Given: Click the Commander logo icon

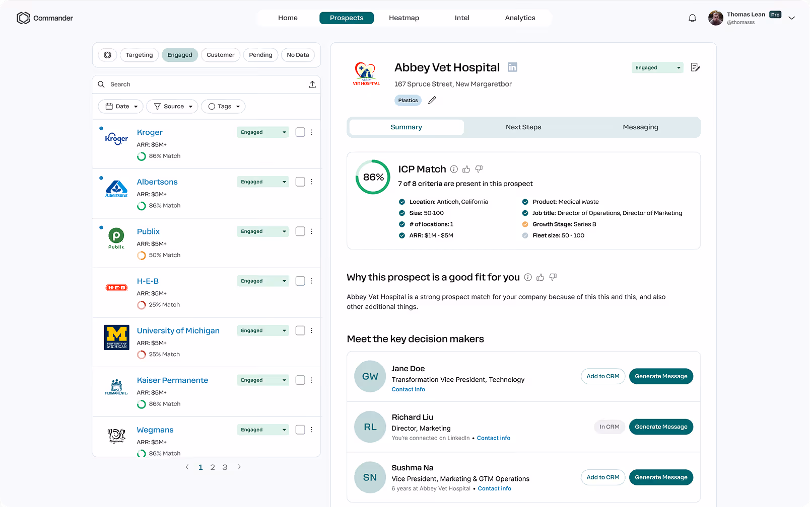Looking at the screenshot, I should point(23,18).
